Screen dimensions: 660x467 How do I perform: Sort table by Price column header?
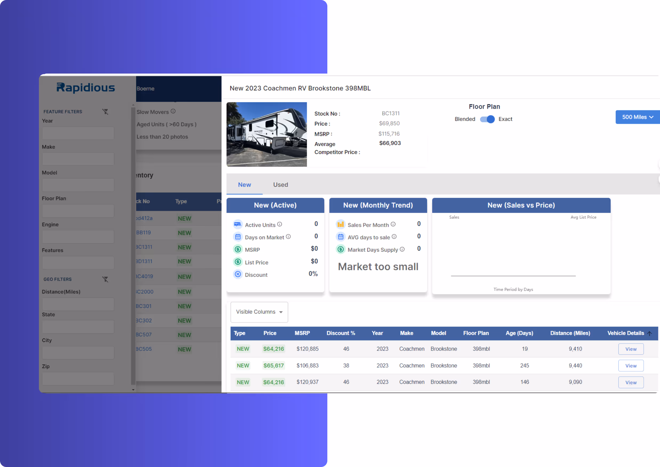pyautogui.click(x=270, y=333)
